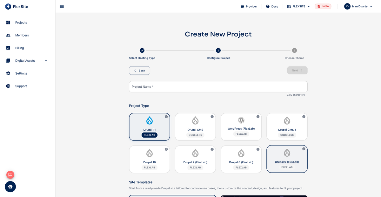This screenshot has width=381, height=197.
Task: Show info for WordPress (FlexLab) card
Action: [258, 117]
